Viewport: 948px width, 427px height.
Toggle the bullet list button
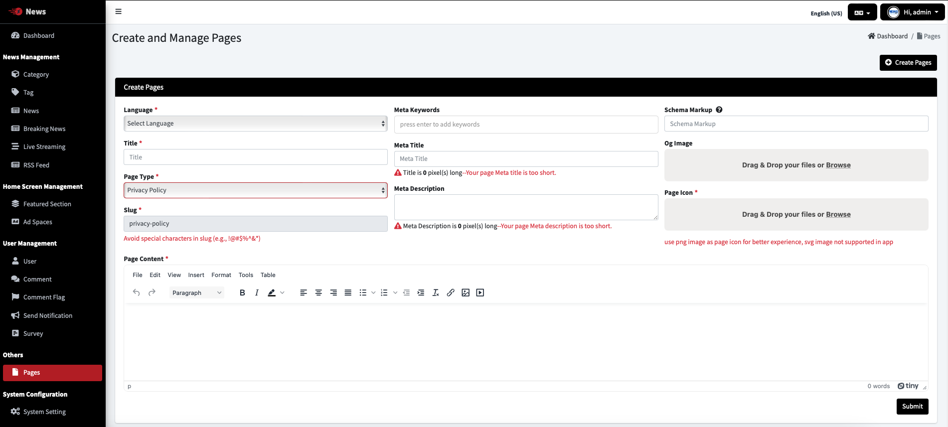[x=363, y=292]
